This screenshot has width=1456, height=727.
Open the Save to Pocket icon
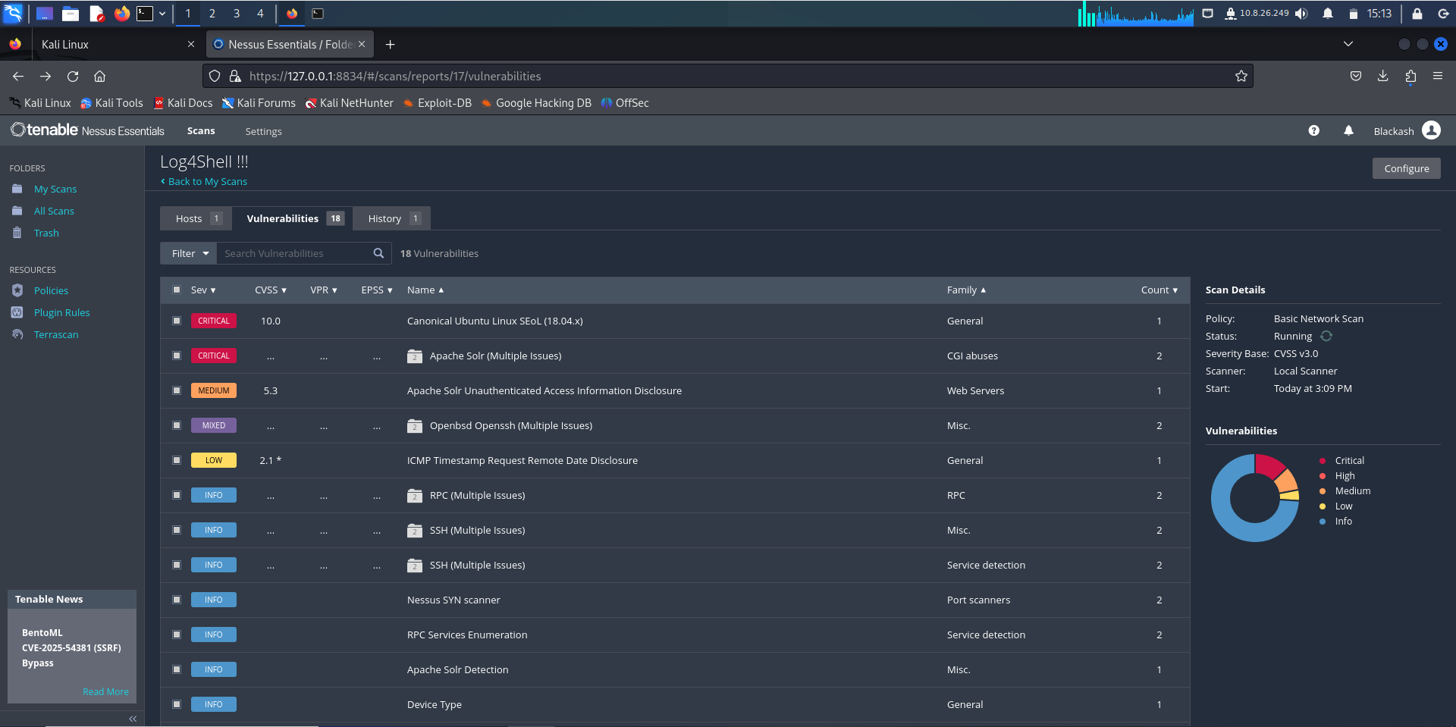tap(1356, 76)
